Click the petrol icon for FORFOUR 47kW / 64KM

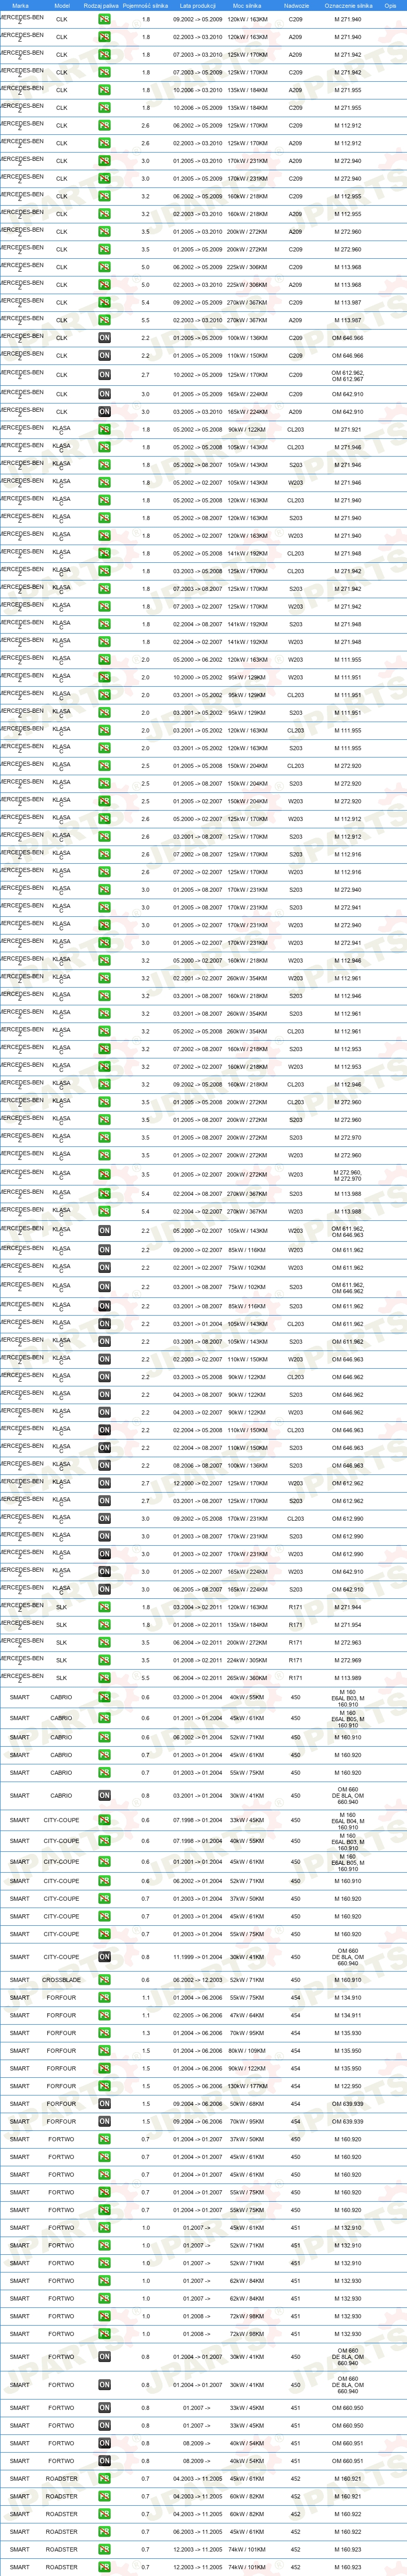tap(104, 2015)
